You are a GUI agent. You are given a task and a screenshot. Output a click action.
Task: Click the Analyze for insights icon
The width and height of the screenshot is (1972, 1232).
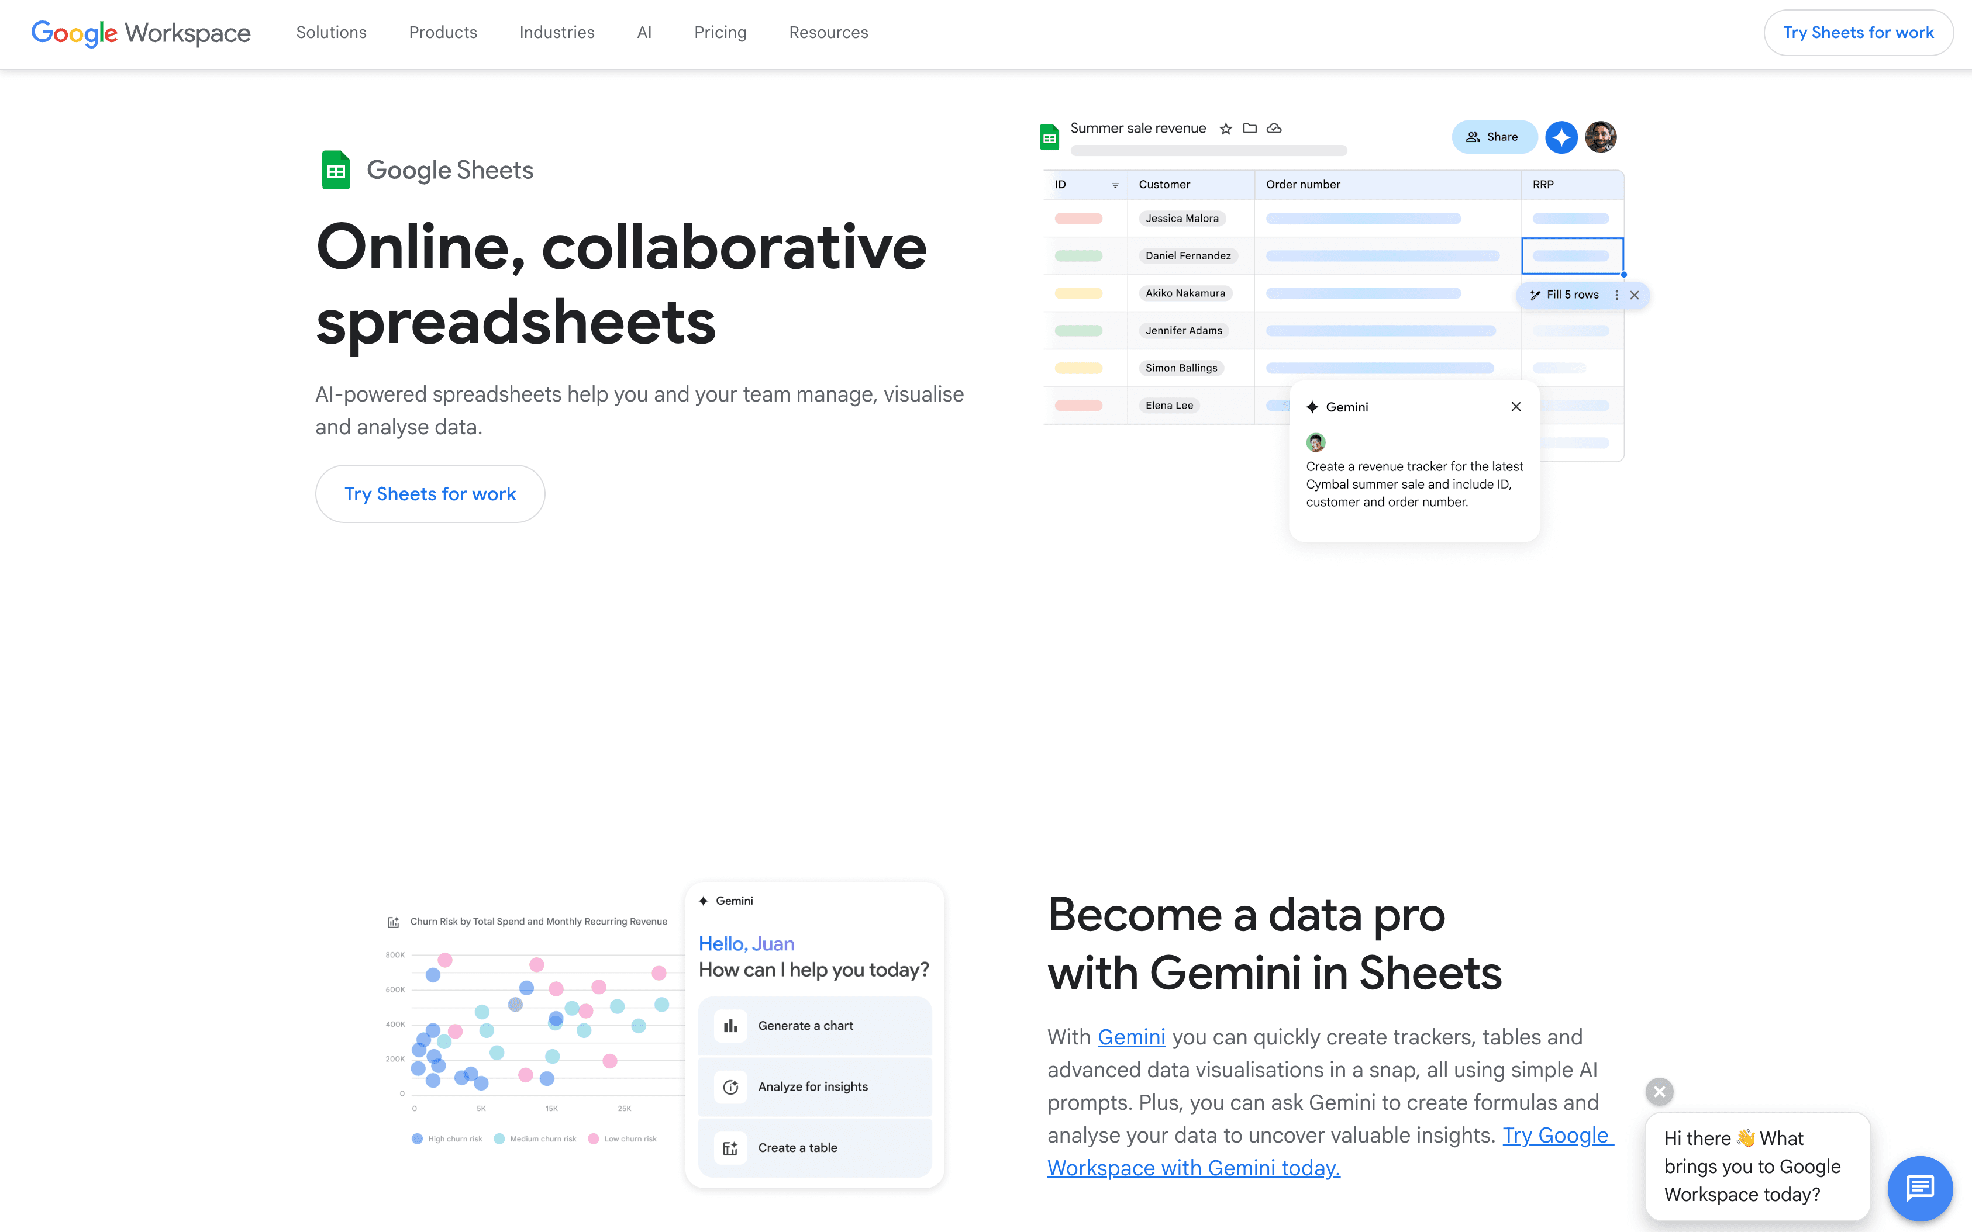[730, 1087]
